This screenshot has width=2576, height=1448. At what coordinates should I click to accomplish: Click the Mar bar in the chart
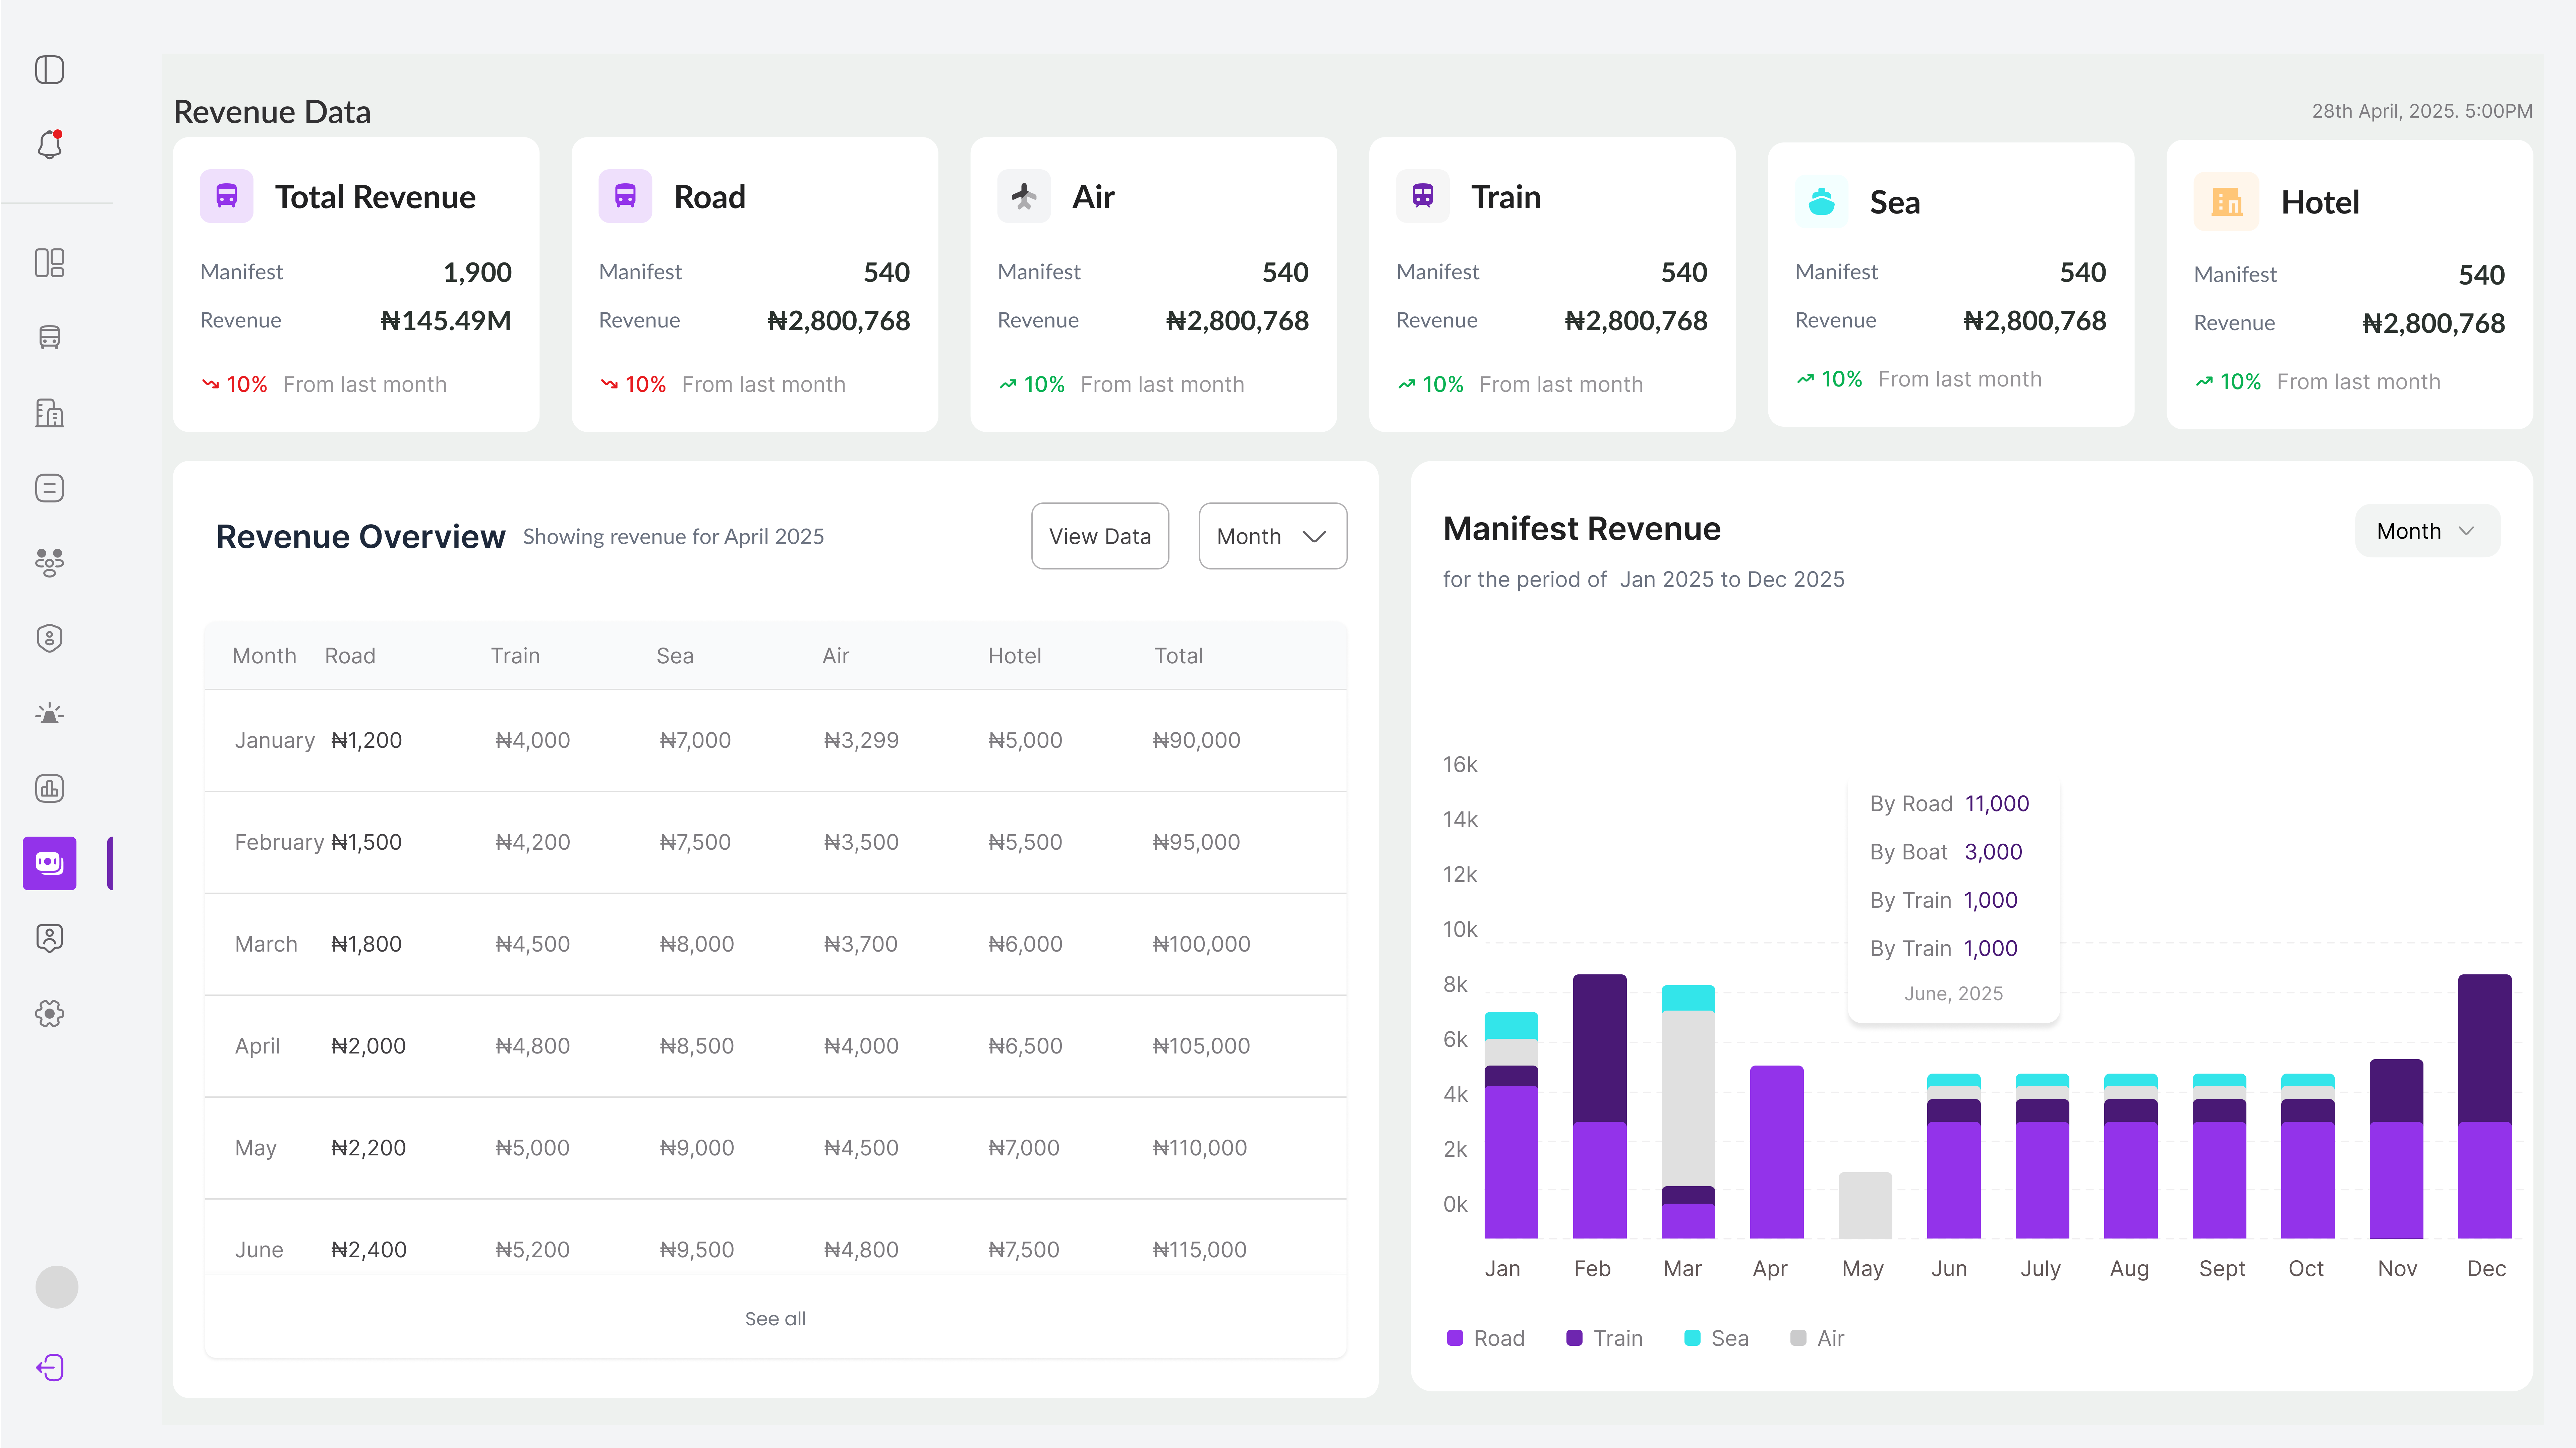(x=1688, y=1112)
